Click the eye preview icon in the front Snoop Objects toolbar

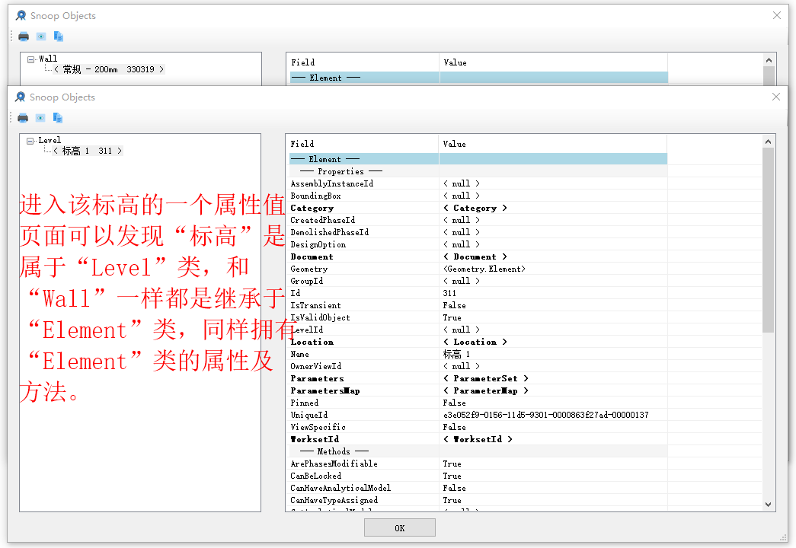pos(40,118)
